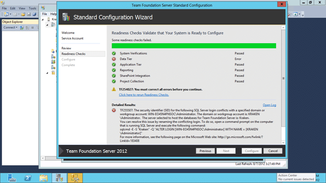Viewport: 326px width, 183px height.
Task: Open the Connect dropdown in Object Explorer
Action: [x=10, y=27]
